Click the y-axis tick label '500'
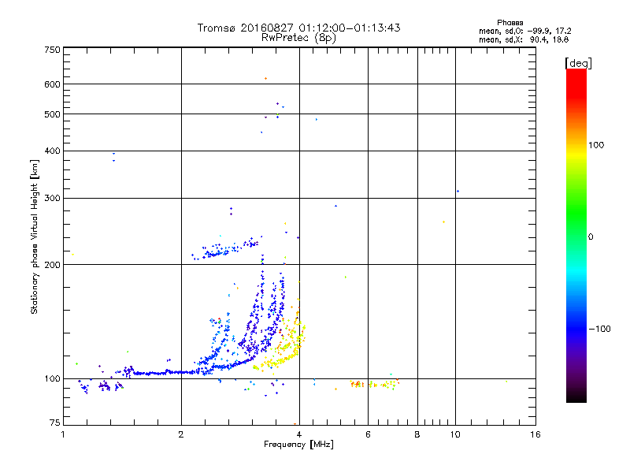630x473 pixels. pyautogui.click(x=52, y=114)
